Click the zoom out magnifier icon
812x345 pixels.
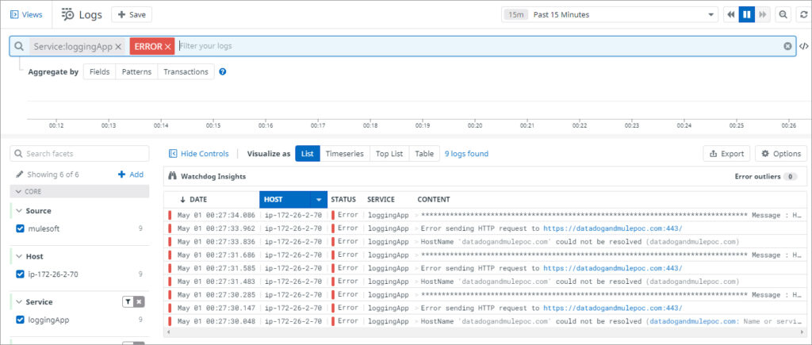coord(783,14)
